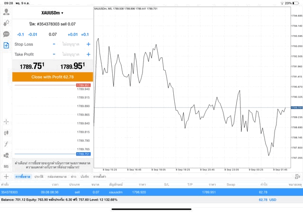Click the Take Profit value field
Image resolution: width=303 pixels, height=212 pixels.
(71, 54)
